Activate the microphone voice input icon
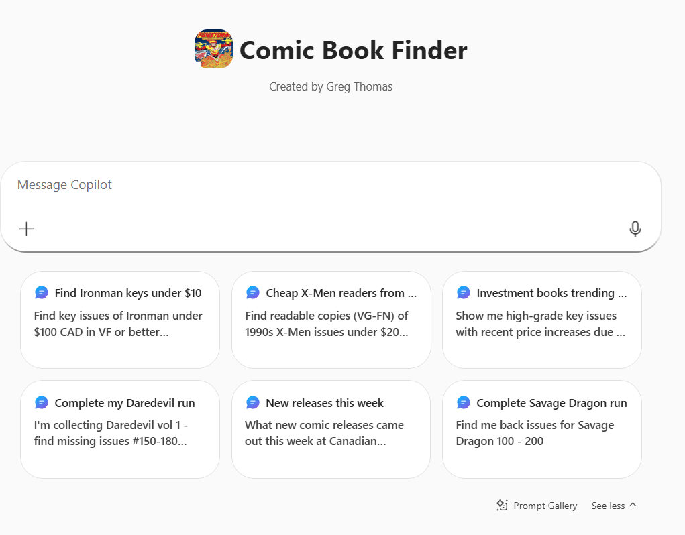 tap(635, 229)
